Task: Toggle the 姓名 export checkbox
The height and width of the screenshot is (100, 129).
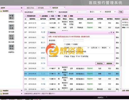Action: (x=71, y=56)
